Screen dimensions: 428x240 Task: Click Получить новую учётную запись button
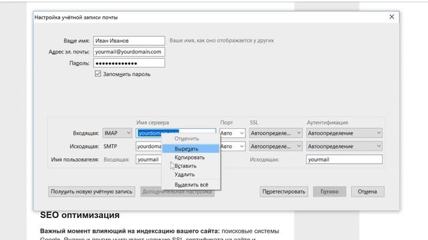tap(92, 191)
